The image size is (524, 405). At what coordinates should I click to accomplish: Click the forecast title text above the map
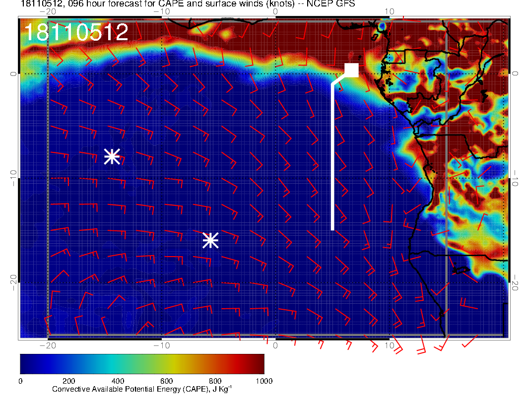pyautogui.click(x=188, y=5)
